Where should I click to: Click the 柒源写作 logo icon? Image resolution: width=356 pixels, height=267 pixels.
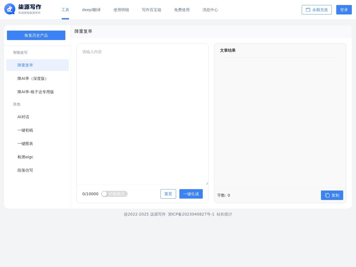(10, 9)
